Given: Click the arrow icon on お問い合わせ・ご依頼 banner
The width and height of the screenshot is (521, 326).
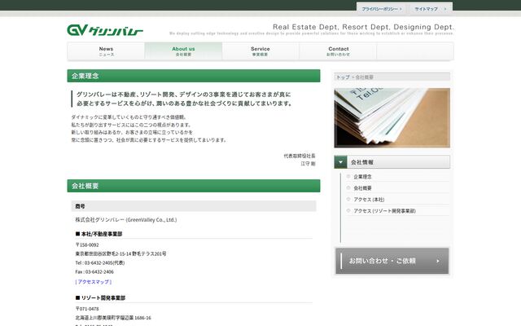Looking at the screenshot, I should click(438, 261).
